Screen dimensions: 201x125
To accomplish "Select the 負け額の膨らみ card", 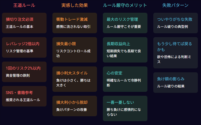I will click(175, 82).
